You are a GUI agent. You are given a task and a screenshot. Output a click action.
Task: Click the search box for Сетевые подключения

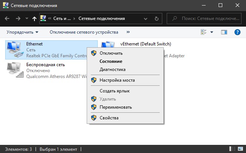pos(204,18)
